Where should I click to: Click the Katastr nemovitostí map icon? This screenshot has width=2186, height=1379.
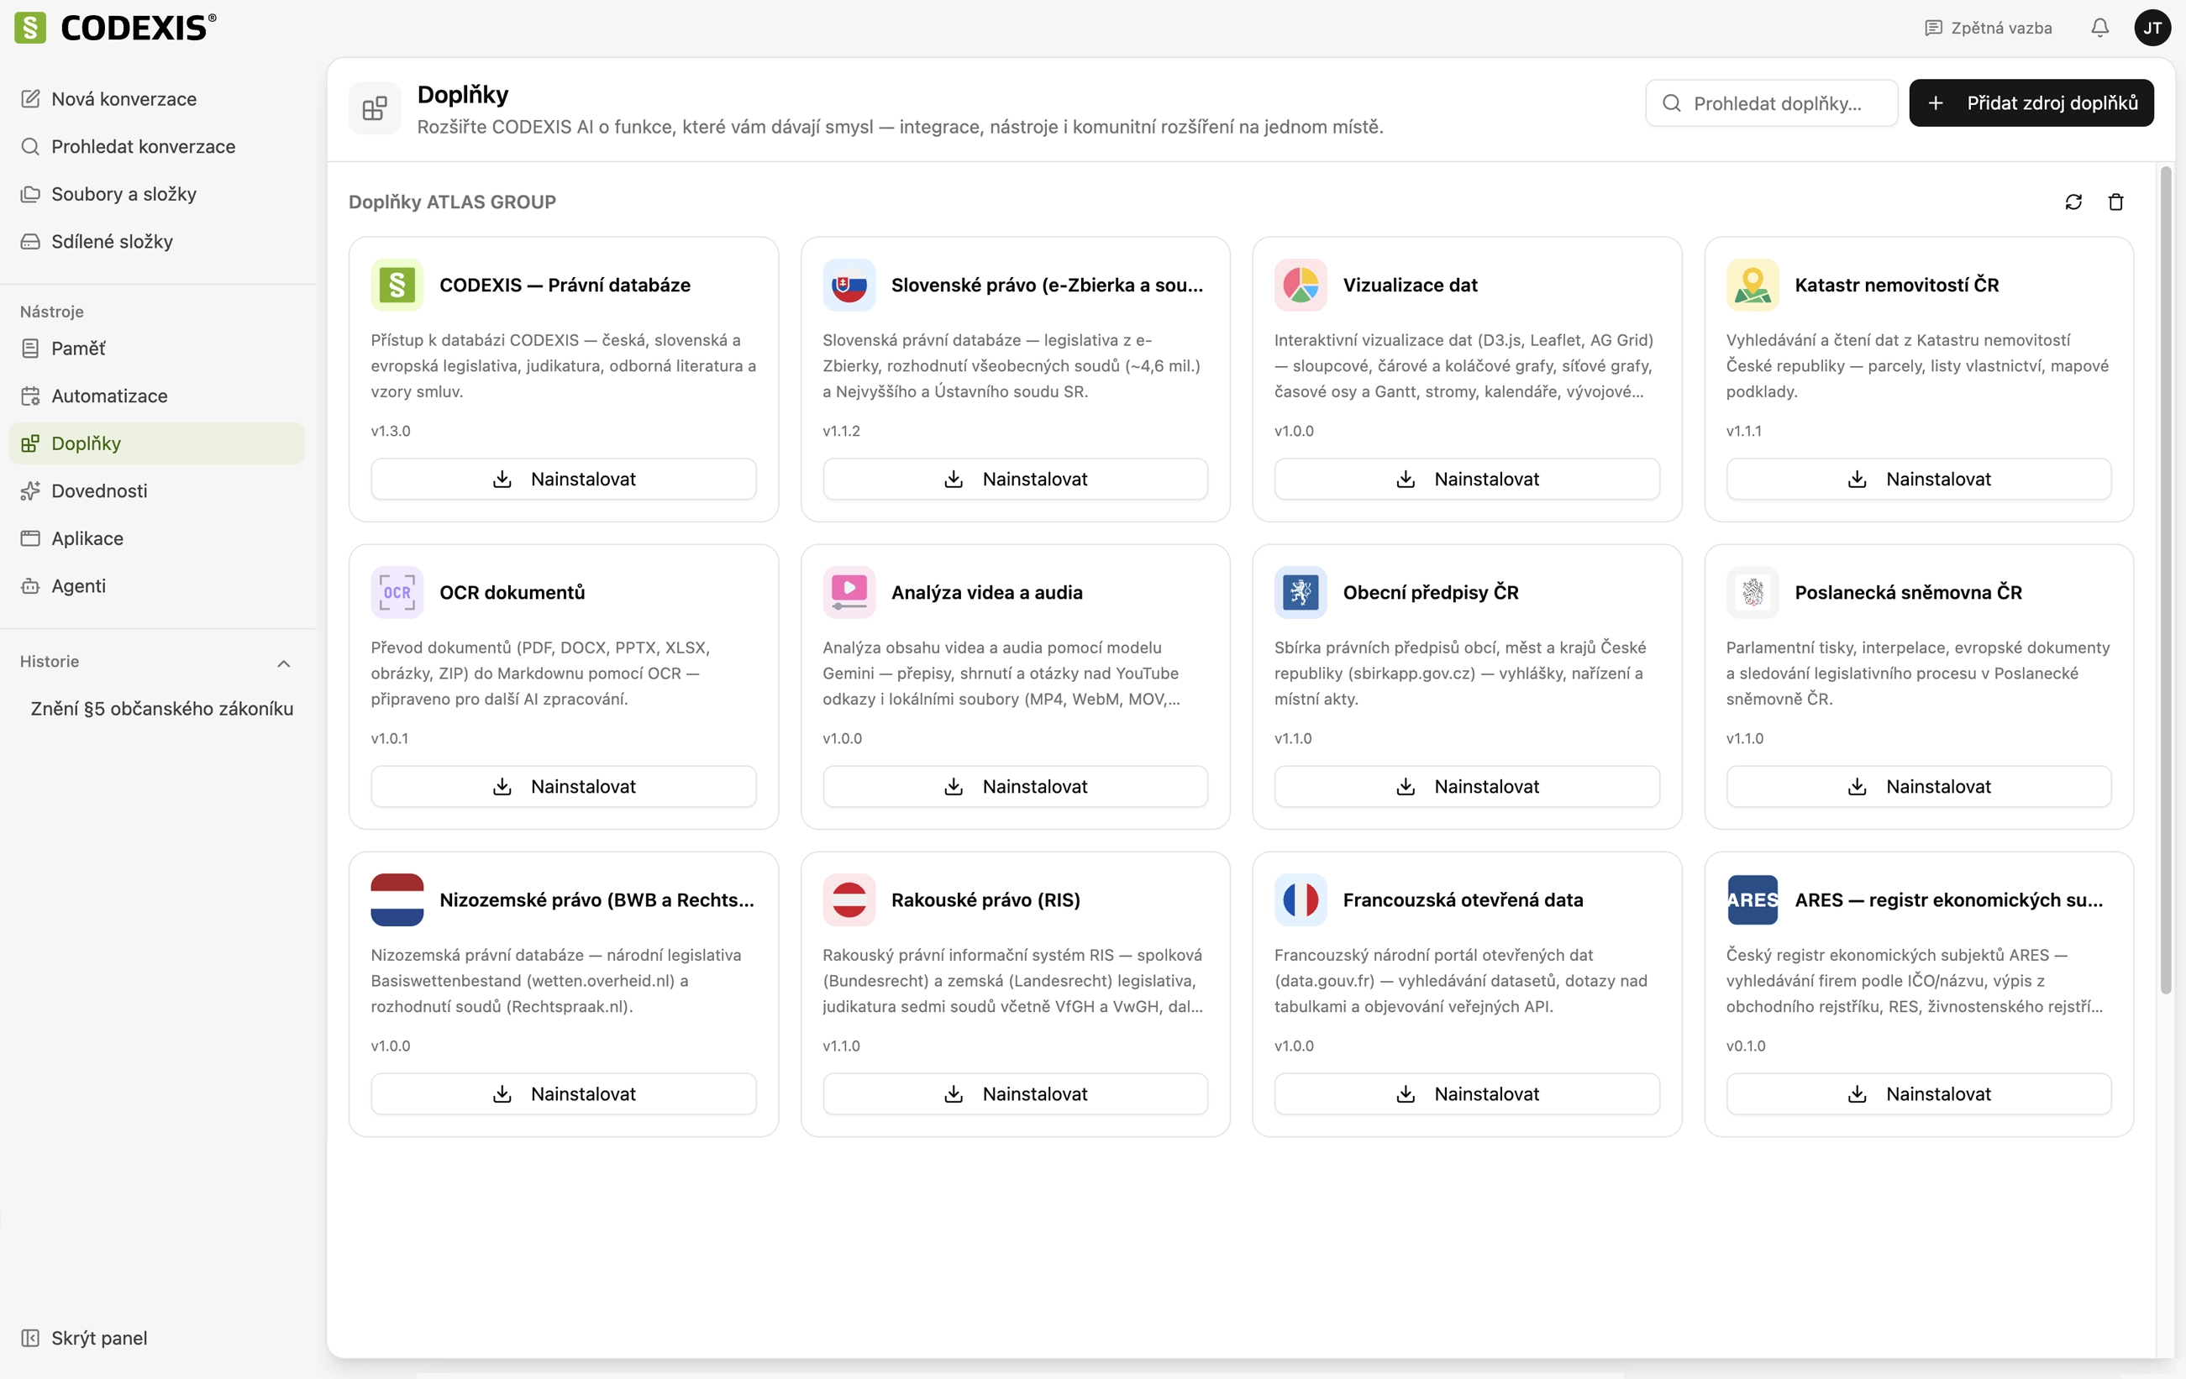tap(1752, 285)
